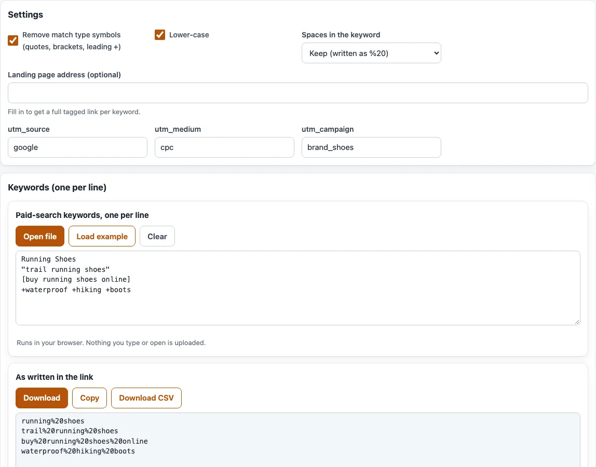Click the keyword line +waterproof +hiking +boots

(76, 290)
